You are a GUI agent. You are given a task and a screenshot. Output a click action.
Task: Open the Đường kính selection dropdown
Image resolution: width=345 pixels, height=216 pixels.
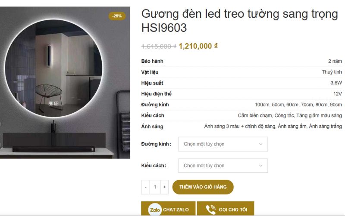pos(223,144)
